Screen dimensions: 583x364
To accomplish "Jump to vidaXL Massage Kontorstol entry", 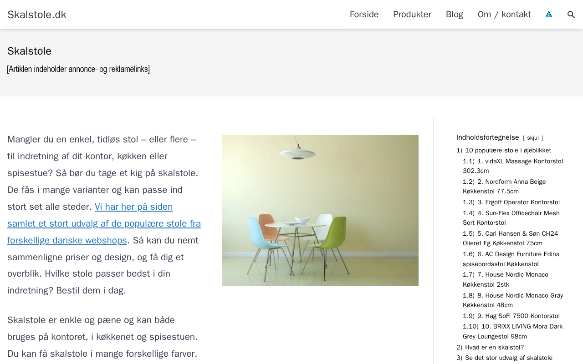I will (513, 166).
